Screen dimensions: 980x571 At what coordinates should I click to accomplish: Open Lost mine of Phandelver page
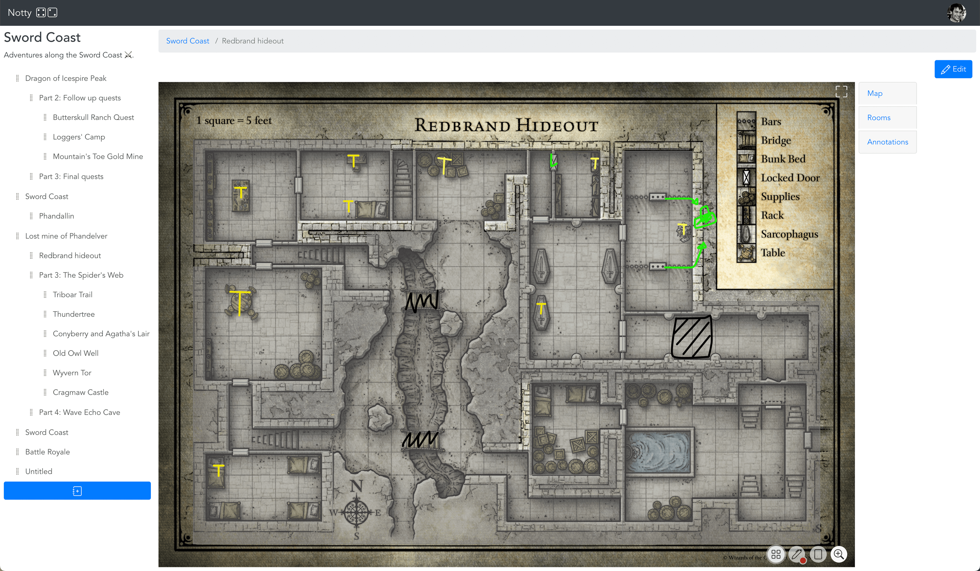pos(66,236)
